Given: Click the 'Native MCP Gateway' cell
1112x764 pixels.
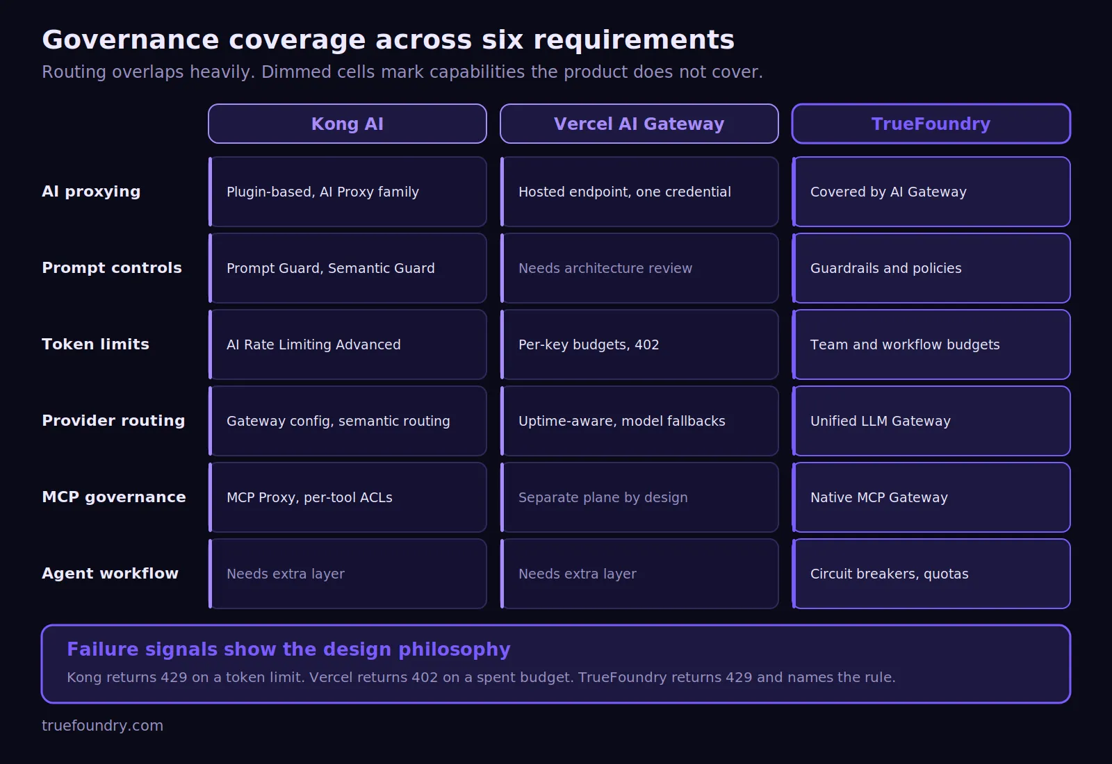Looking at the screenshot, I should click(931, 497).
